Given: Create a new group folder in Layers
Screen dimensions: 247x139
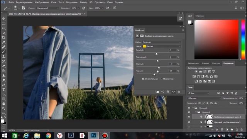Looking at the screenshot, I should 232,130.
